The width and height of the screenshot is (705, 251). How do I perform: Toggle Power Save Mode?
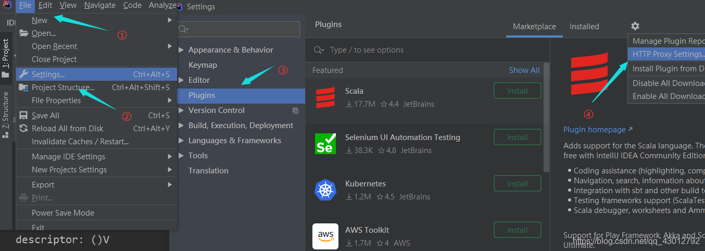pyautogui.click(x=96, y=213)
